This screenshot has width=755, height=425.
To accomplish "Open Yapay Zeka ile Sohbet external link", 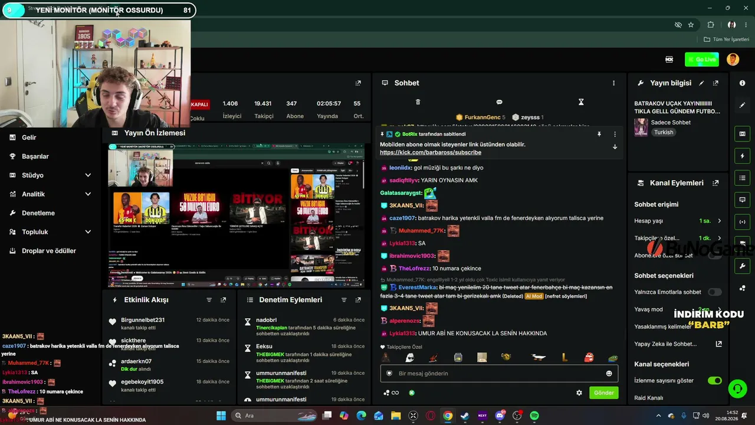I will pyautogui.click(x=718, y=344).
